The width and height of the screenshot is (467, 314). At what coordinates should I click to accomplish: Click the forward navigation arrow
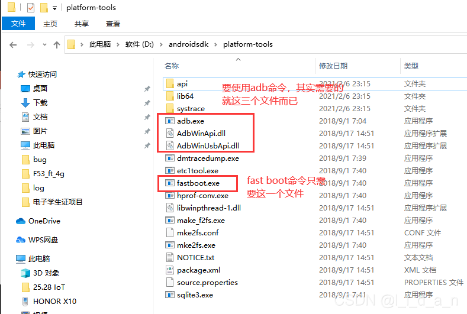click(x=30, y=45)
